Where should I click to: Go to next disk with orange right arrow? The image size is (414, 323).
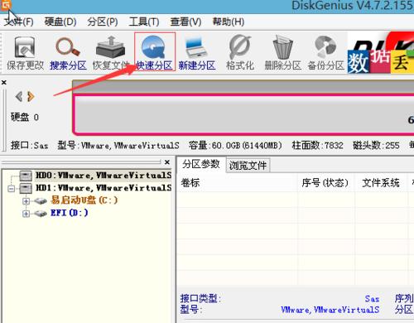(x=31, y=97)
